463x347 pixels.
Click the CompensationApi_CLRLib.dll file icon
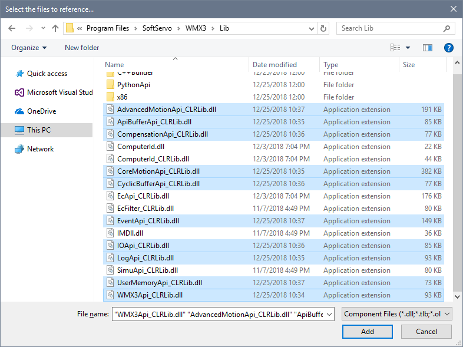point(110,134)
